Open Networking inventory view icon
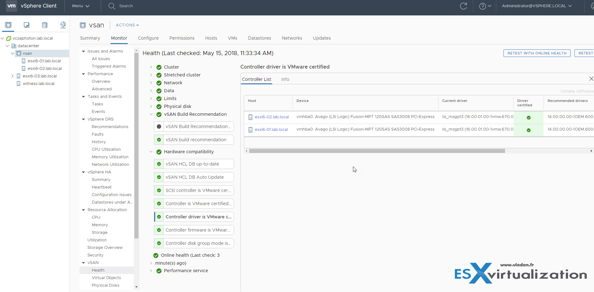This screenshot has height=292, width=594. pos(63,25)
